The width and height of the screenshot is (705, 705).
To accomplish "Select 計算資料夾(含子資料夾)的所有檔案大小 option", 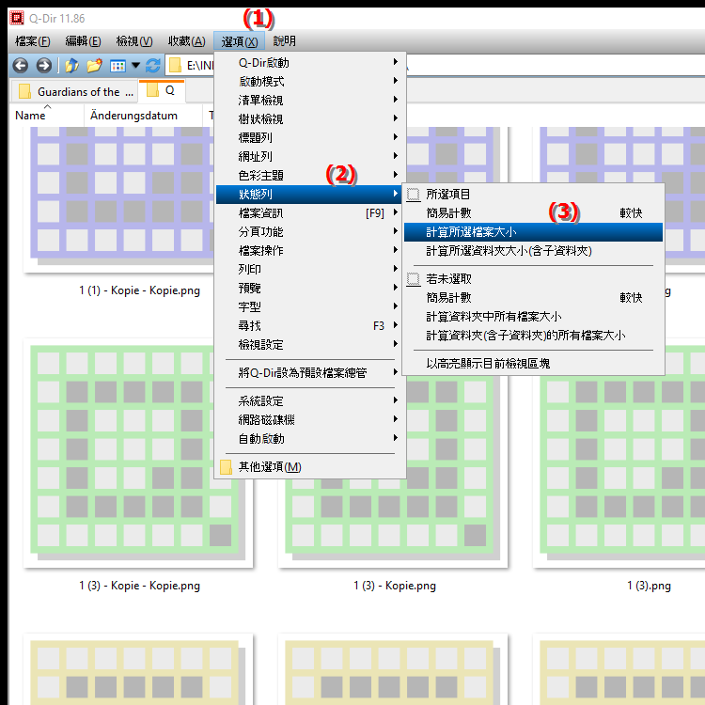I will coord(533,336).
